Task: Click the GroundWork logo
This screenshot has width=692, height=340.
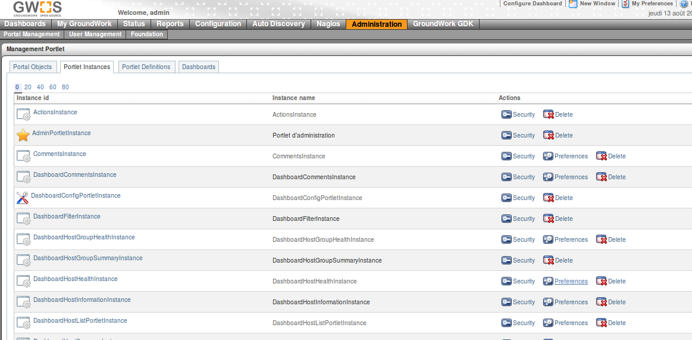Action: coord(37,8)
